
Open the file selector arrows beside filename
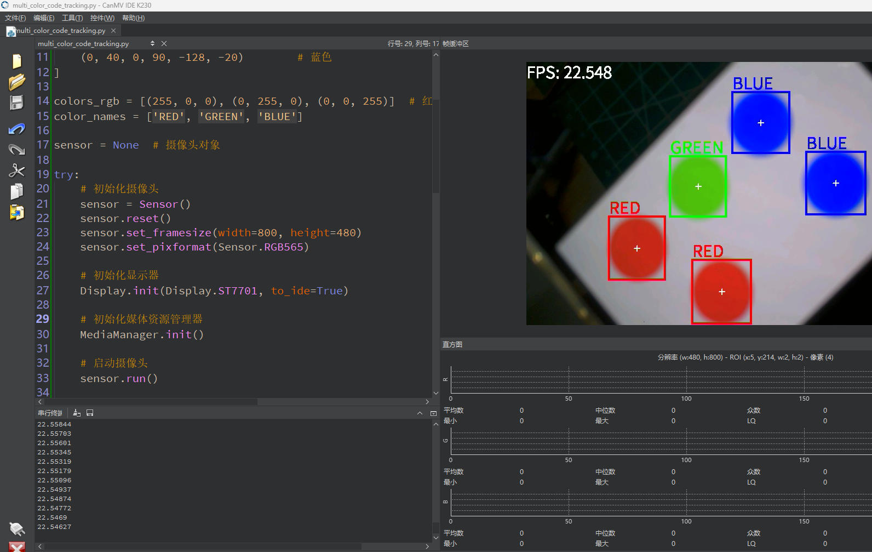click(152, 43)
